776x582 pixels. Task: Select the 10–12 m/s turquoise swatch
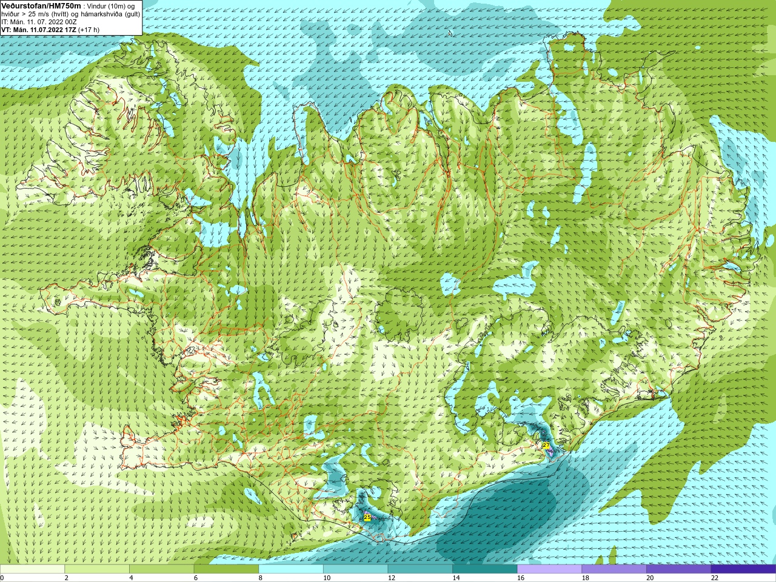click(355, 569)
